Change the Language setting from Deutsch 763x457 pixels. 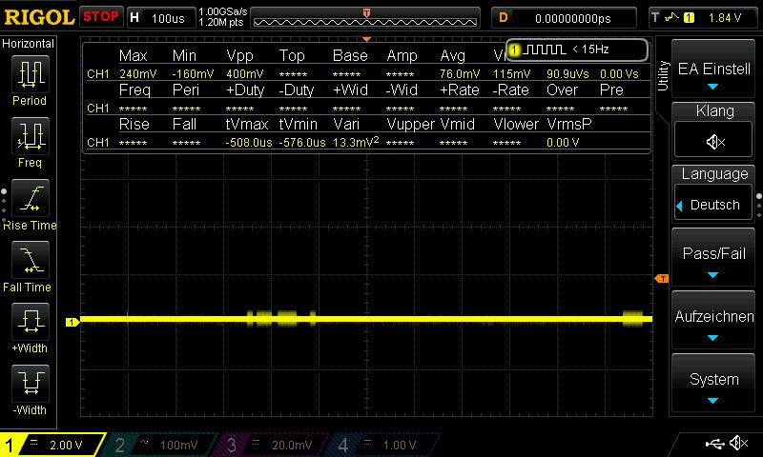714,204
